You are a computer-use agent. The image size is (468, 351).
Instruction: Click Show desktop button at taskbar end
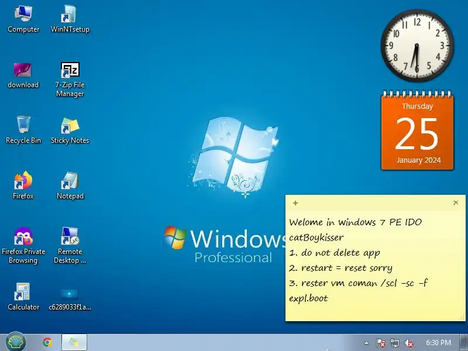pyautogui.click(x=464, y=342)
